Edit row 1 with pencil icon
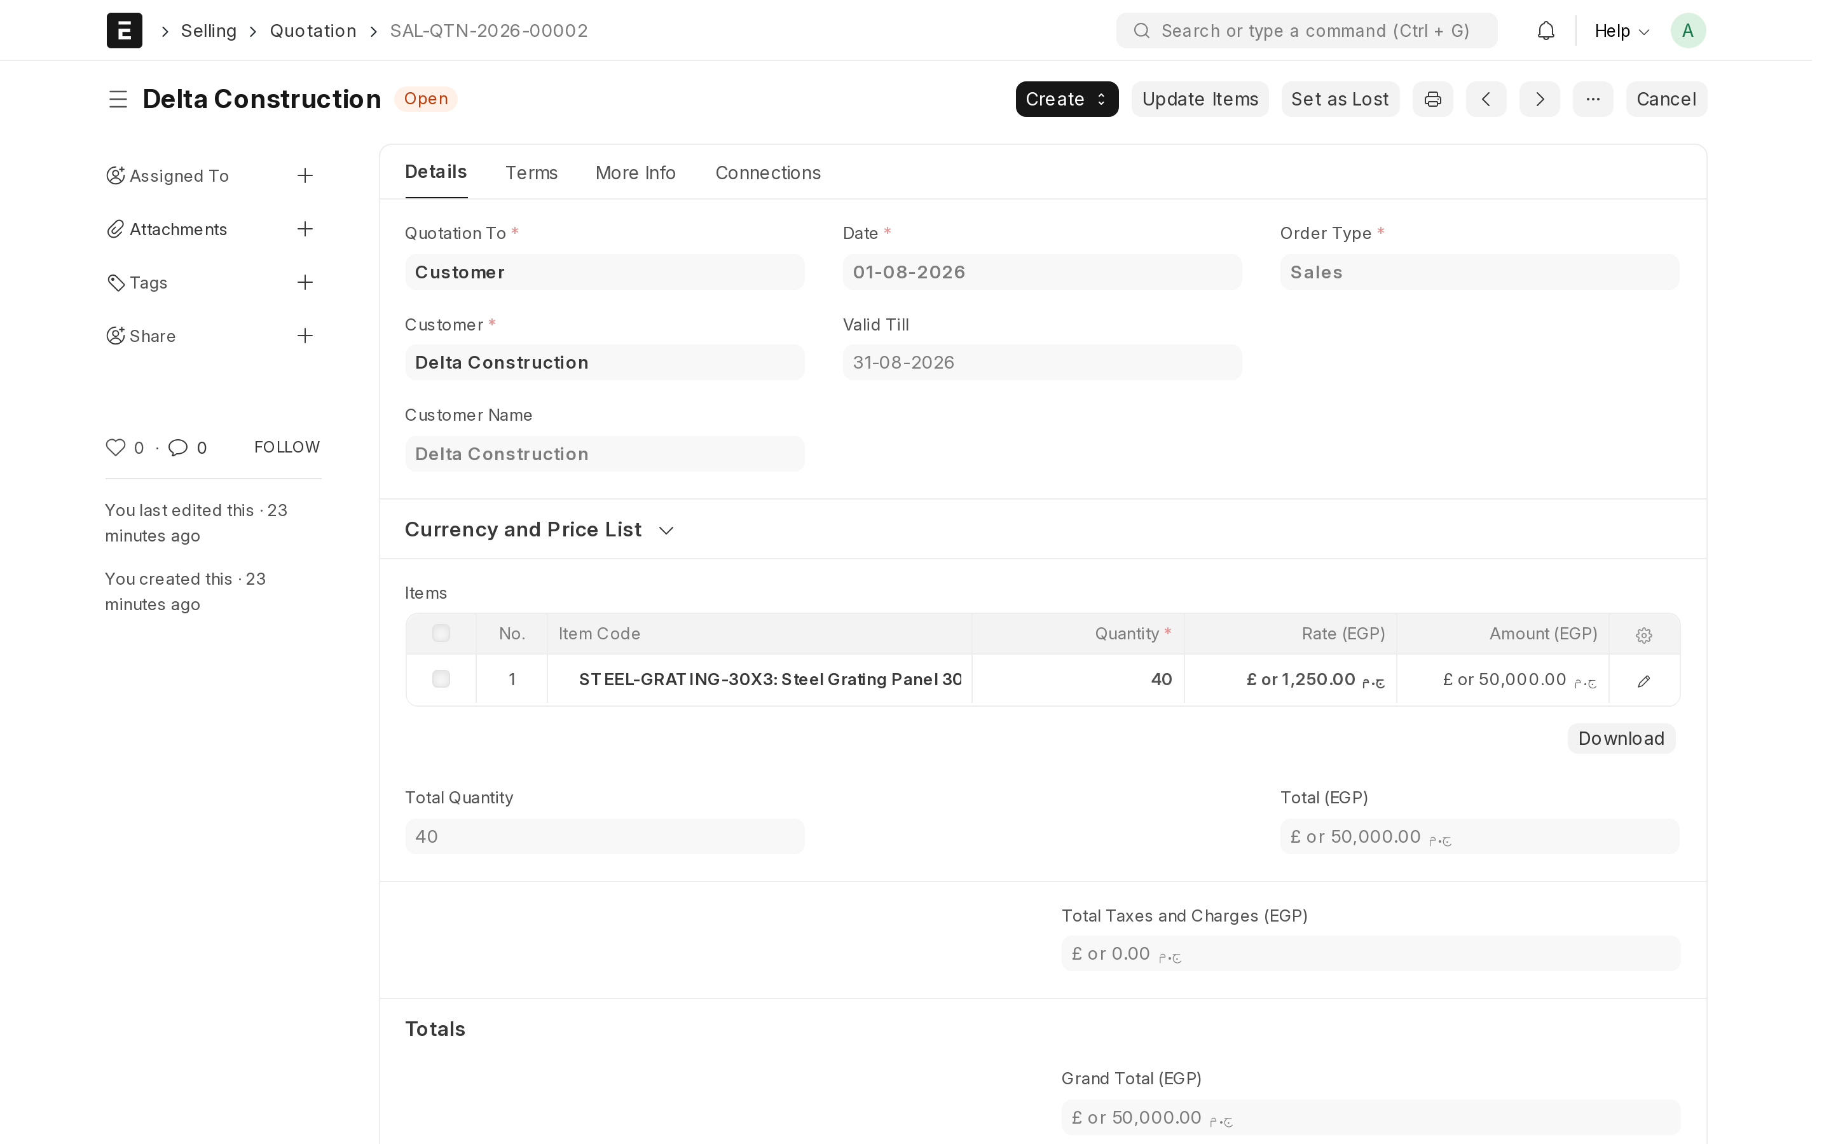The width and height of the screenshot is (1831, 1144). [1643, 681]
